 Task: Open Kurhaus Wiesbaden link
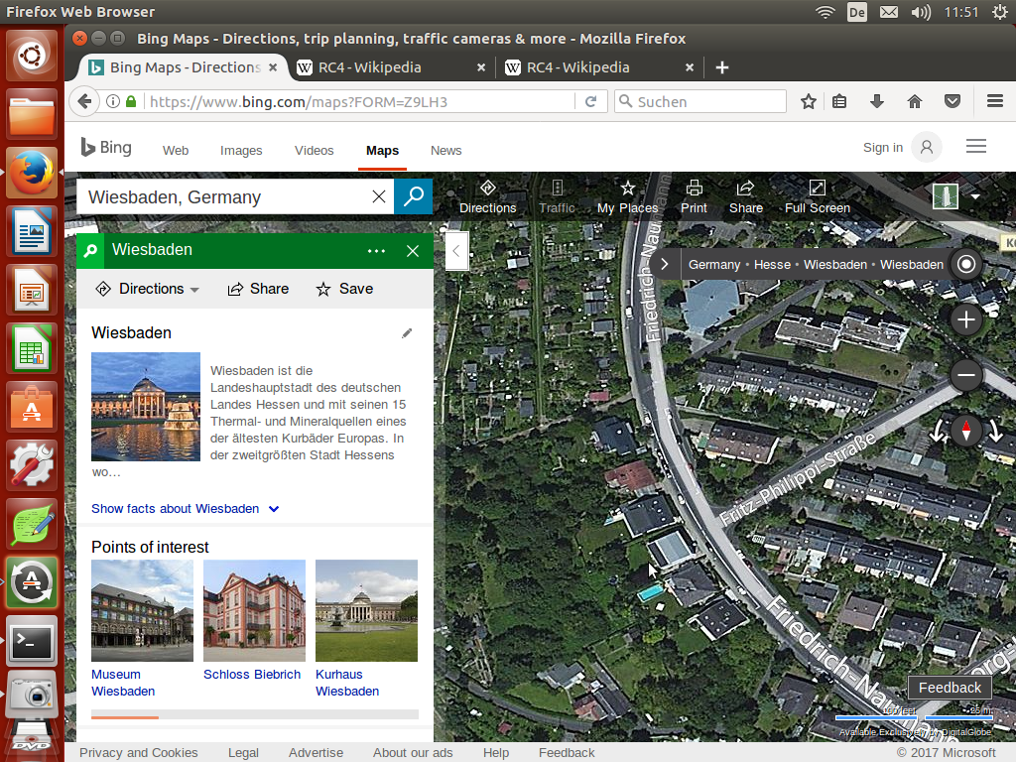[347, 683]
